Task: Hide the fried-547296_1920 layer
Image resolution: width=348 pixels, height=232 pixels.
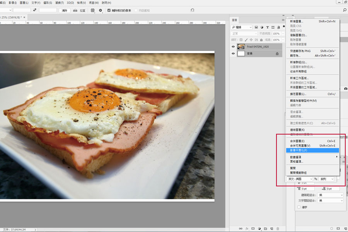Action: 233,47
